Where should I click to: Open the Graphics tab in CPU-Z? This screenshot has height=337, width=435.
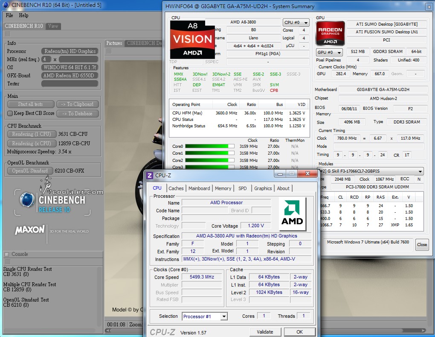pyautogui.click(x=263, y=188)
